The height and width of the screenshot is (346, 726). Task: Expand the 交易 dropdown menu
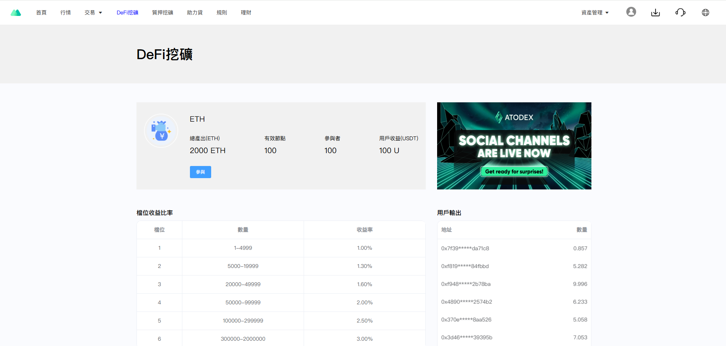tap(93, 13)
